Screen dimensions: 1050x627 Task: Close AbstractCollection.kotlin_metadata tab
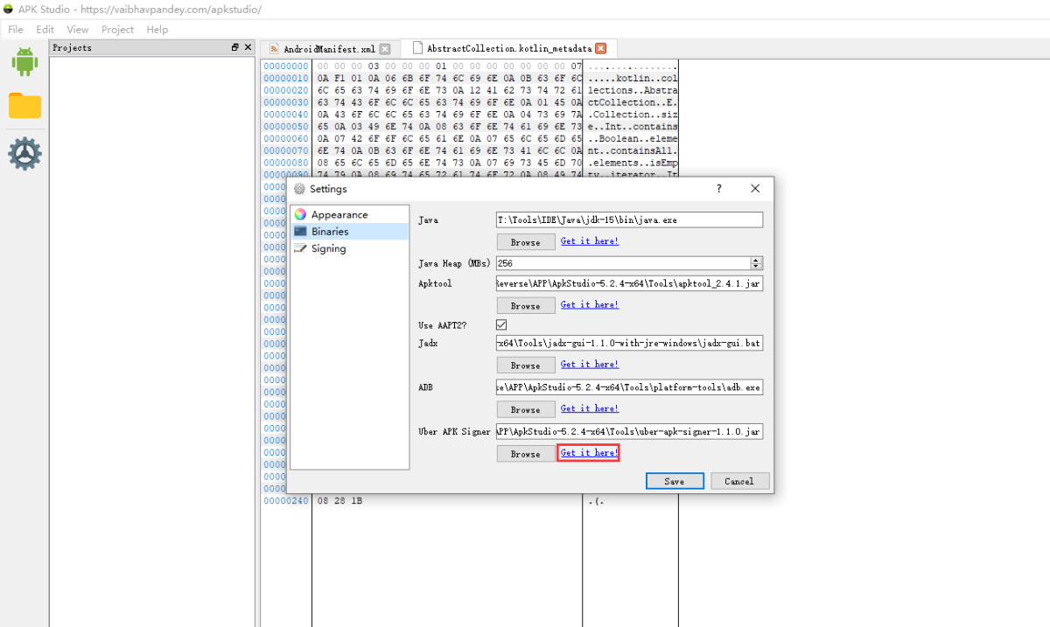601,49
